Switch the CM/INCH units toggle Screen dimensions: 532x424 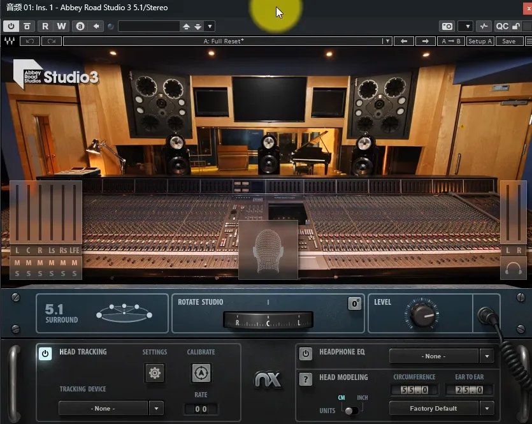[x=350, y=410]
